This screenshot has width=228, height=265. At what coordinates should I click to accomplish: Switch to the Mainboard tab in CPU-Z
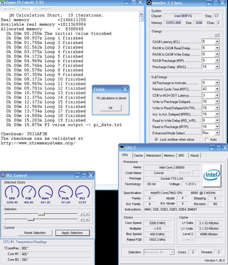pos(153,156)
